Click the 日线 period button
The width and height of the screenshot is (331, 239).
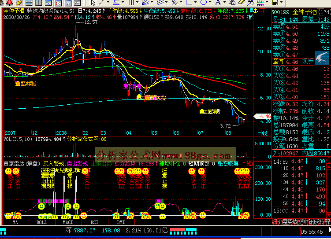tap(262, 133)
